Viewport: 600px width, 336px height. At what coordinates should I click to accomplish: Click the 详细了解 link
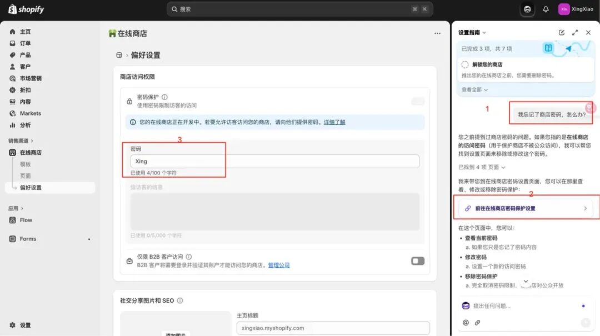[334, 122]
